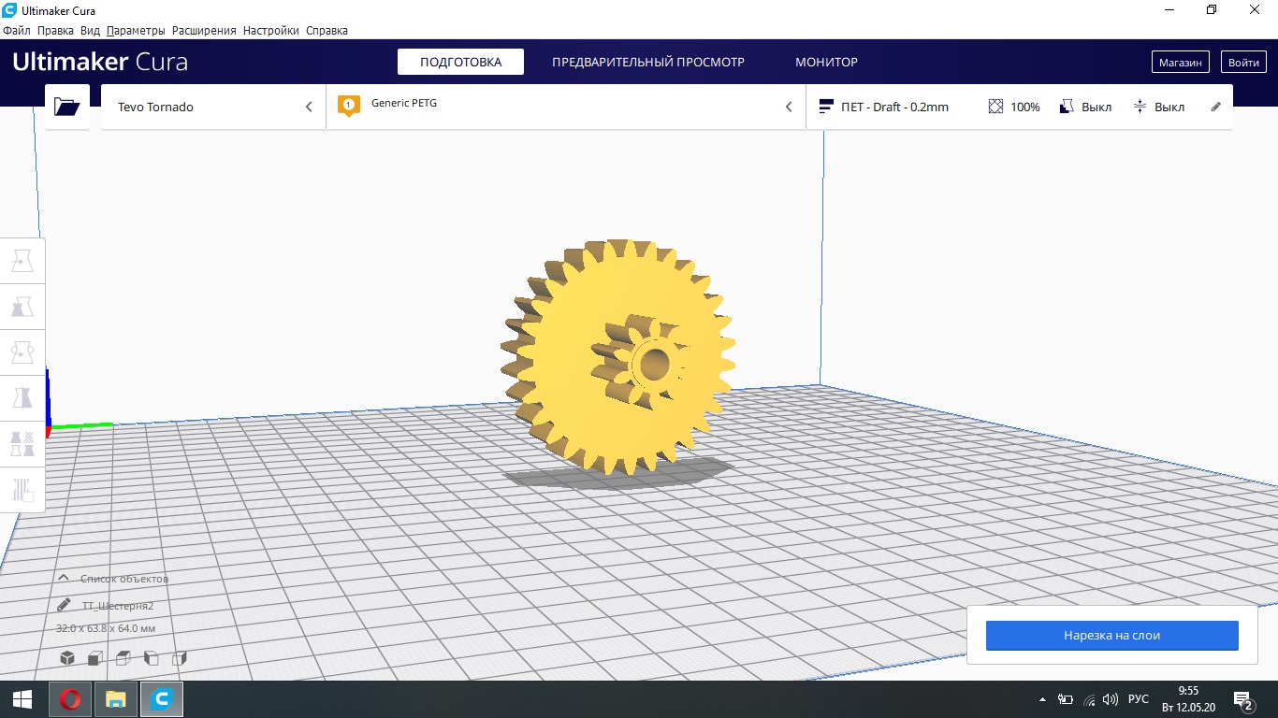Select the Scale tool in left toolbar

[22, 307]
